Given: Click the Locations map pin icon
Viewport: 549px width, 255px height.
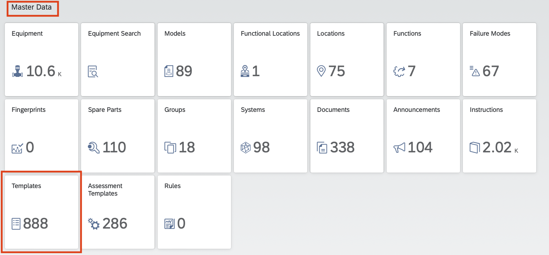Looking at the screenshot, I should click(x=321, y=71).
